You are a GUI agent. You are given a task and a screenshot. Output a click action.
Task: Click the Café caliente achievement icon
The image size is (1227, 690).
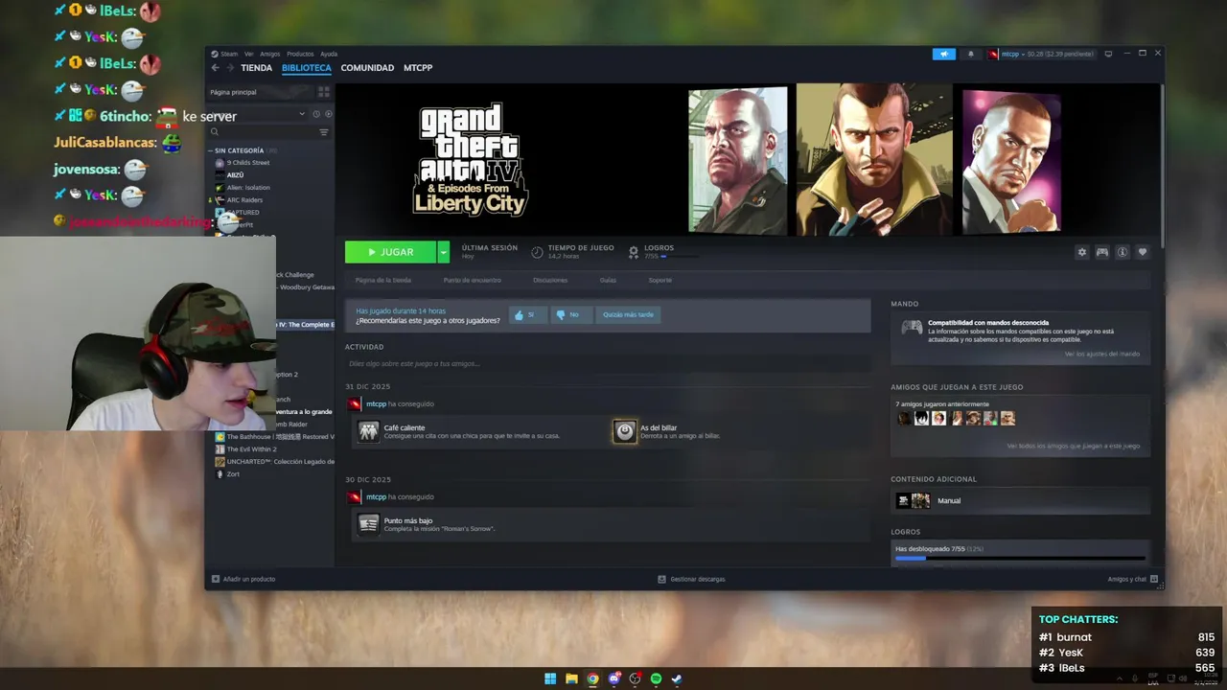(368, 431)
